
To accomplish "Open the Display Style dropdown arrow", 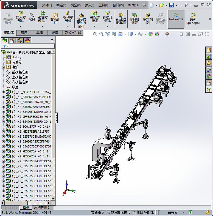I will tap(135, 34).
